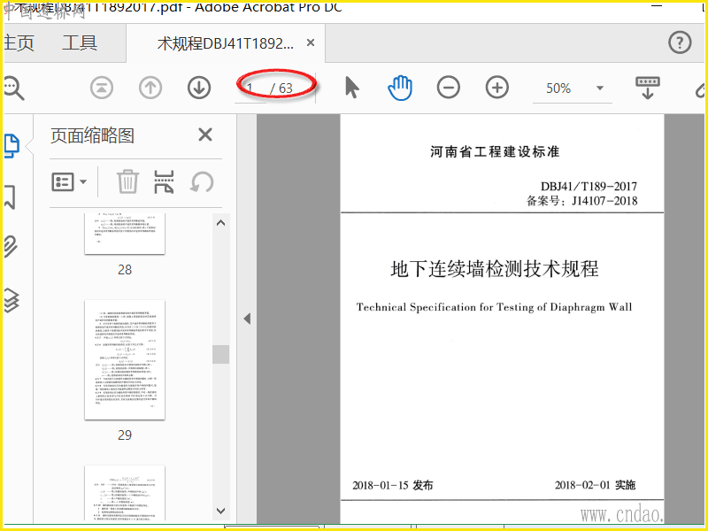Activate the Hand pan tool

400,88
